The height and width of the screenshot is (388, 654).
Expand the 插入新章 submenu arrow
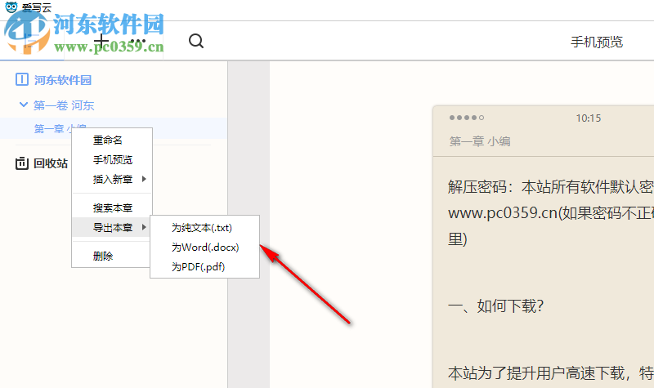click(144, 179)
